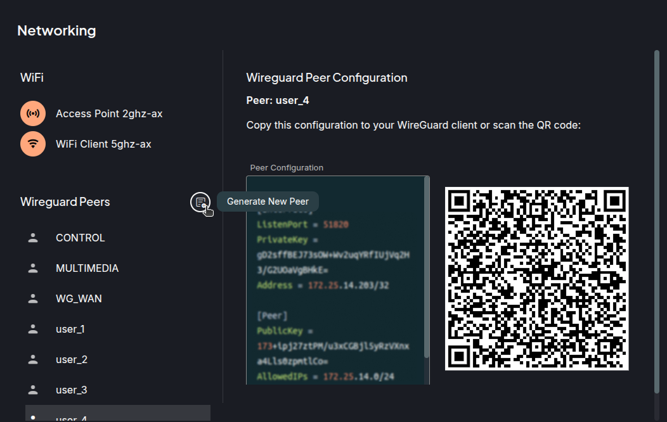Click the AllowedIPs 172.25.14.0/24 line
Viewport: 667px width, 422px height.
[325, 376]
